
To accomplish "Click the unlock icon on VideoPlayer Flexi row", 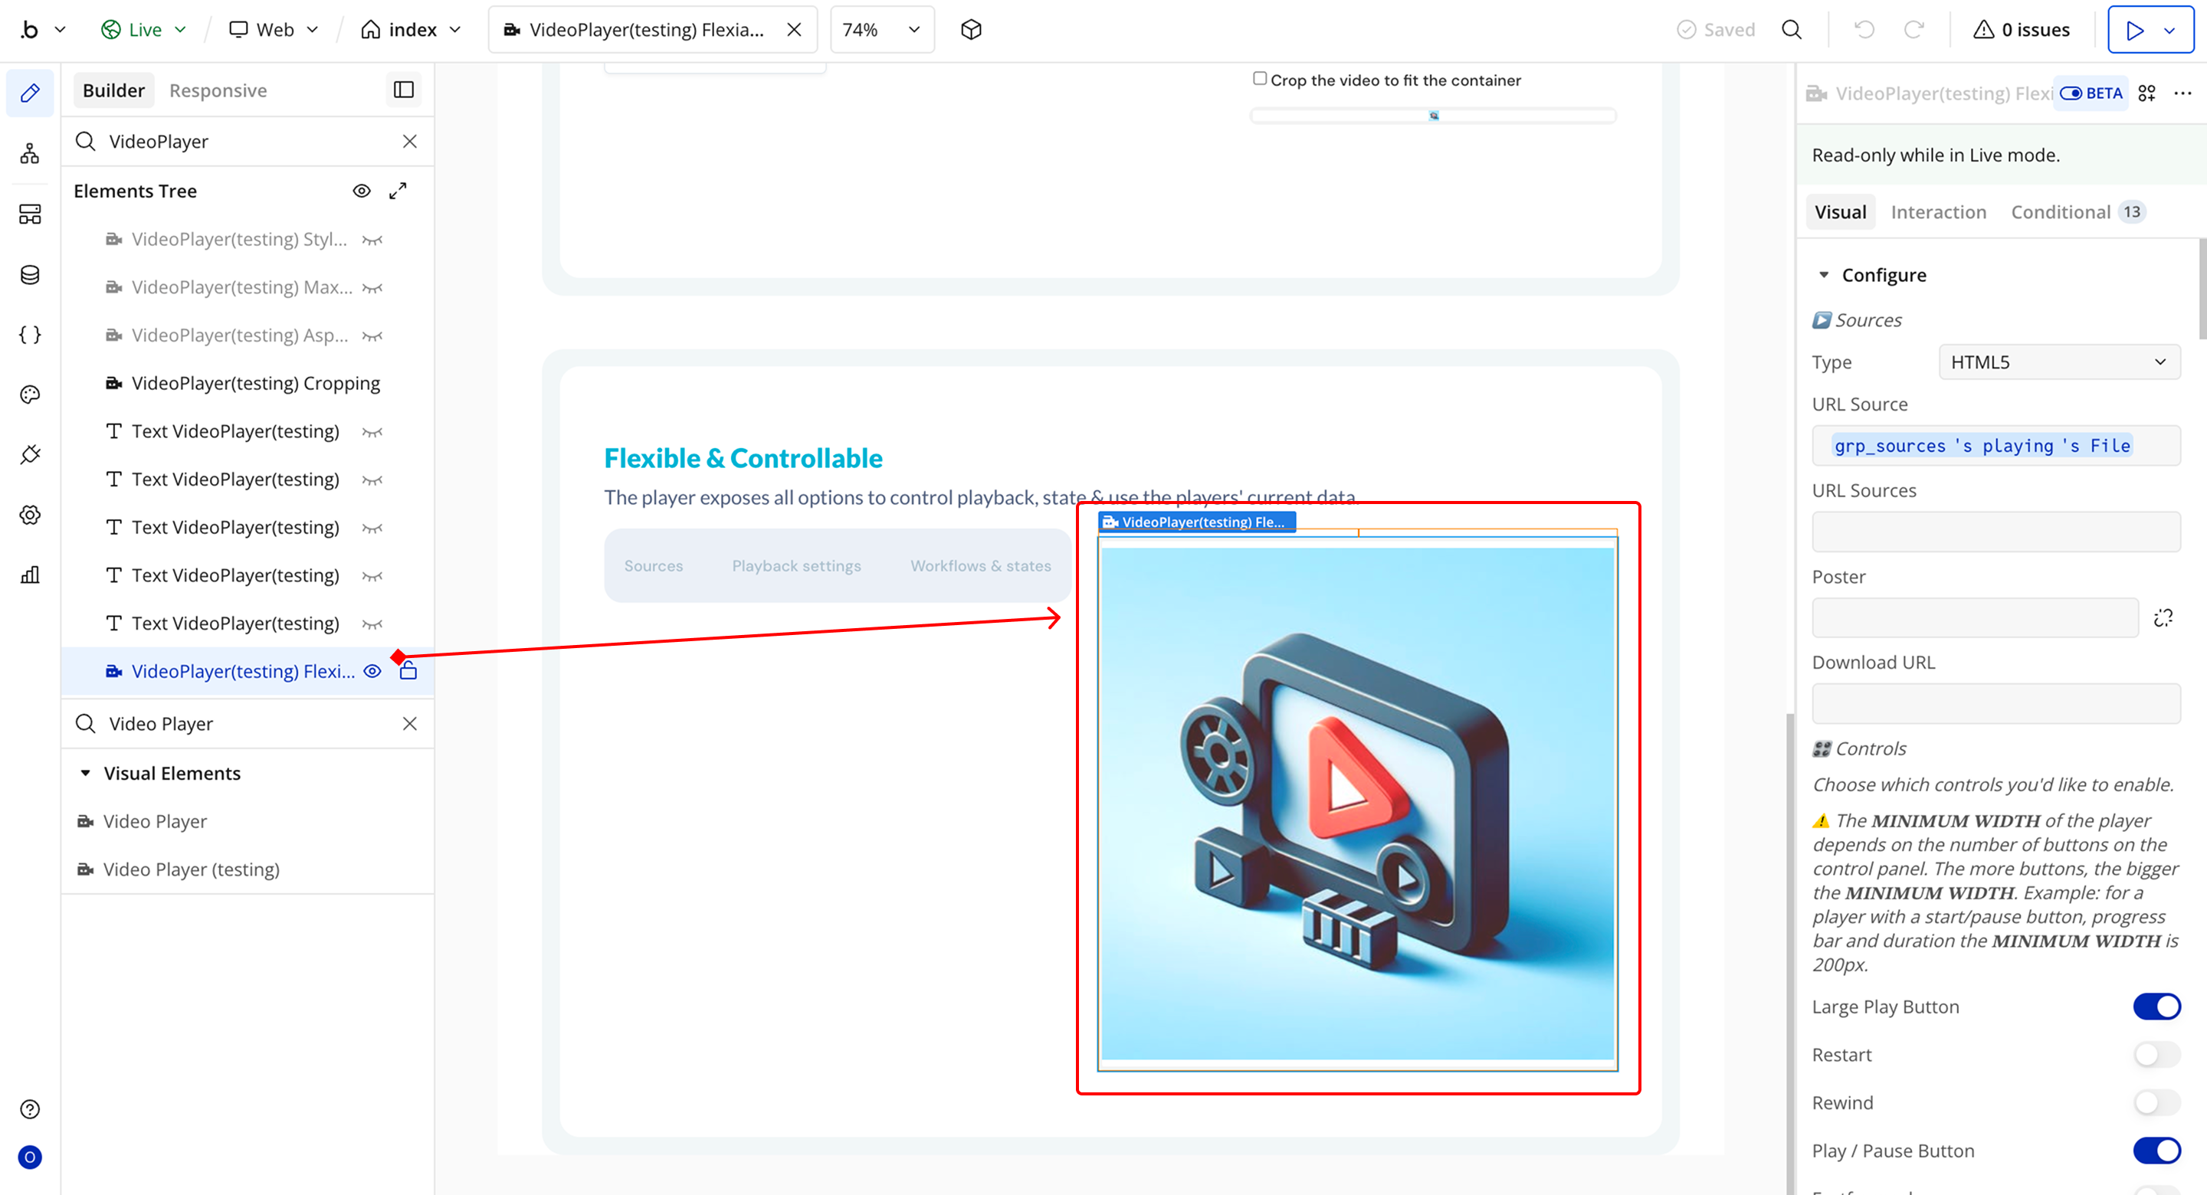I will coord(408,672).
